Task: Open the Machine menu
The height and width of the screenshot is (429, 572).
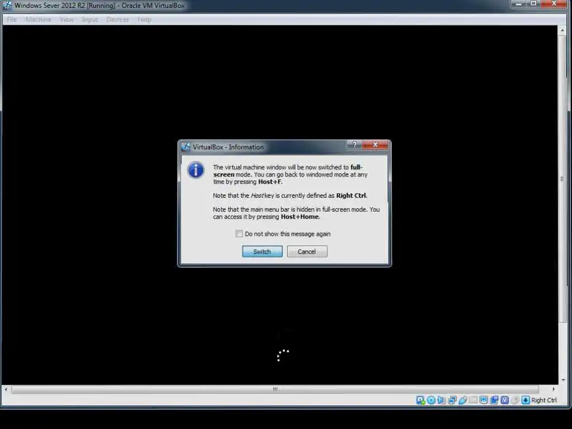Action: tap(39, 20)
